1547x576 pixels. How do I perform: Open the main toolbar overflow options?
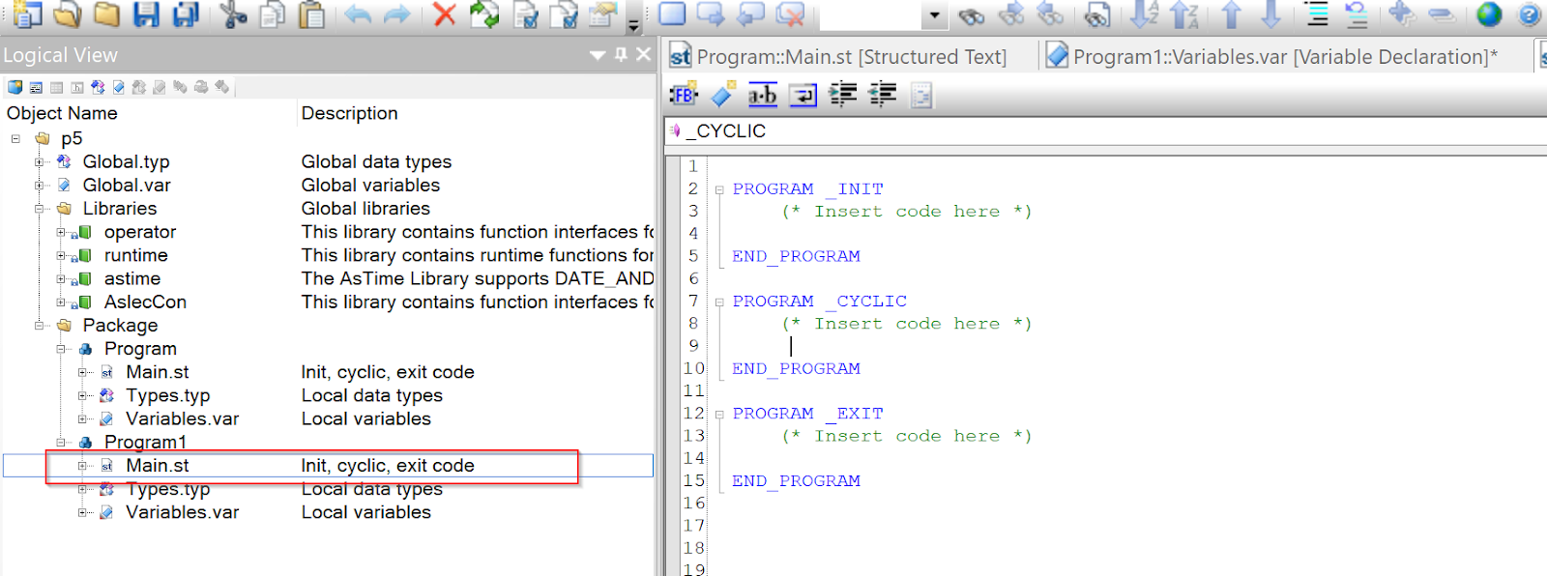click(x=633, y=25)
